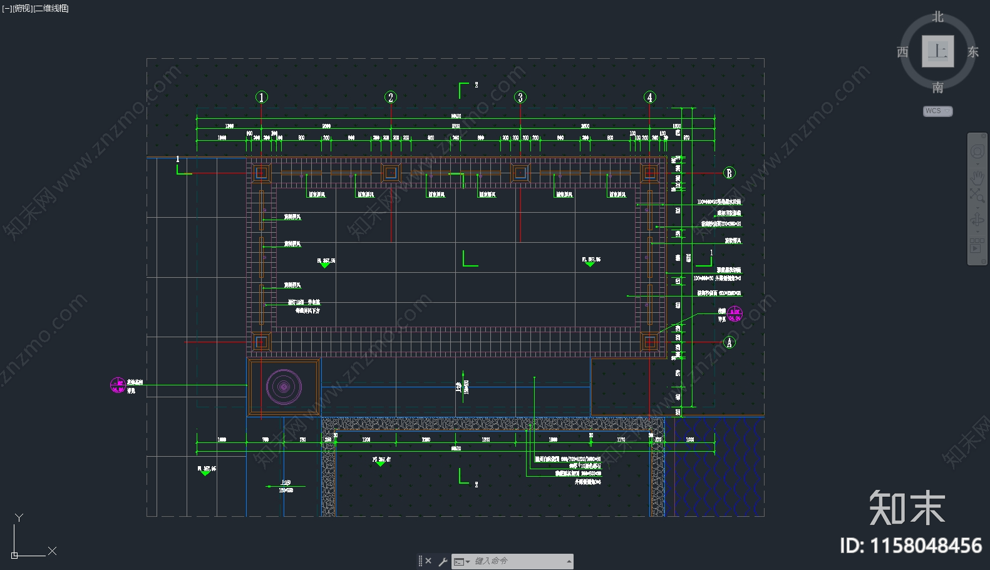990x570 pixels.
Task: Open the SteeringWheels navigation tool
Action: (977, 151)
